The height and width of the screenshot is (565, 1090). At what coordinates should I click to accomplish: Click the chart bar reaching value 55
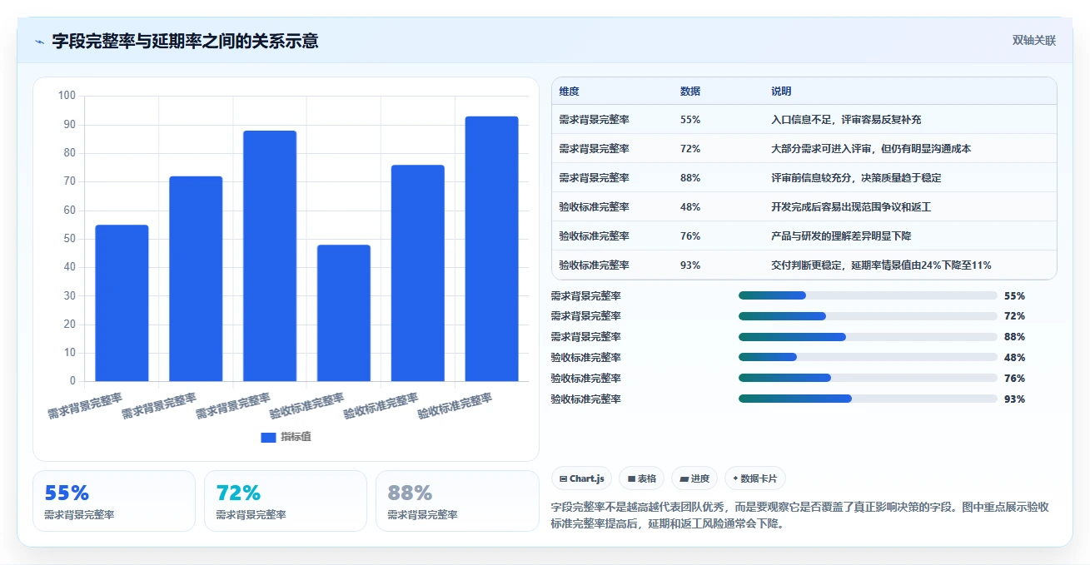pyautogui.click(x=122, y=303)
